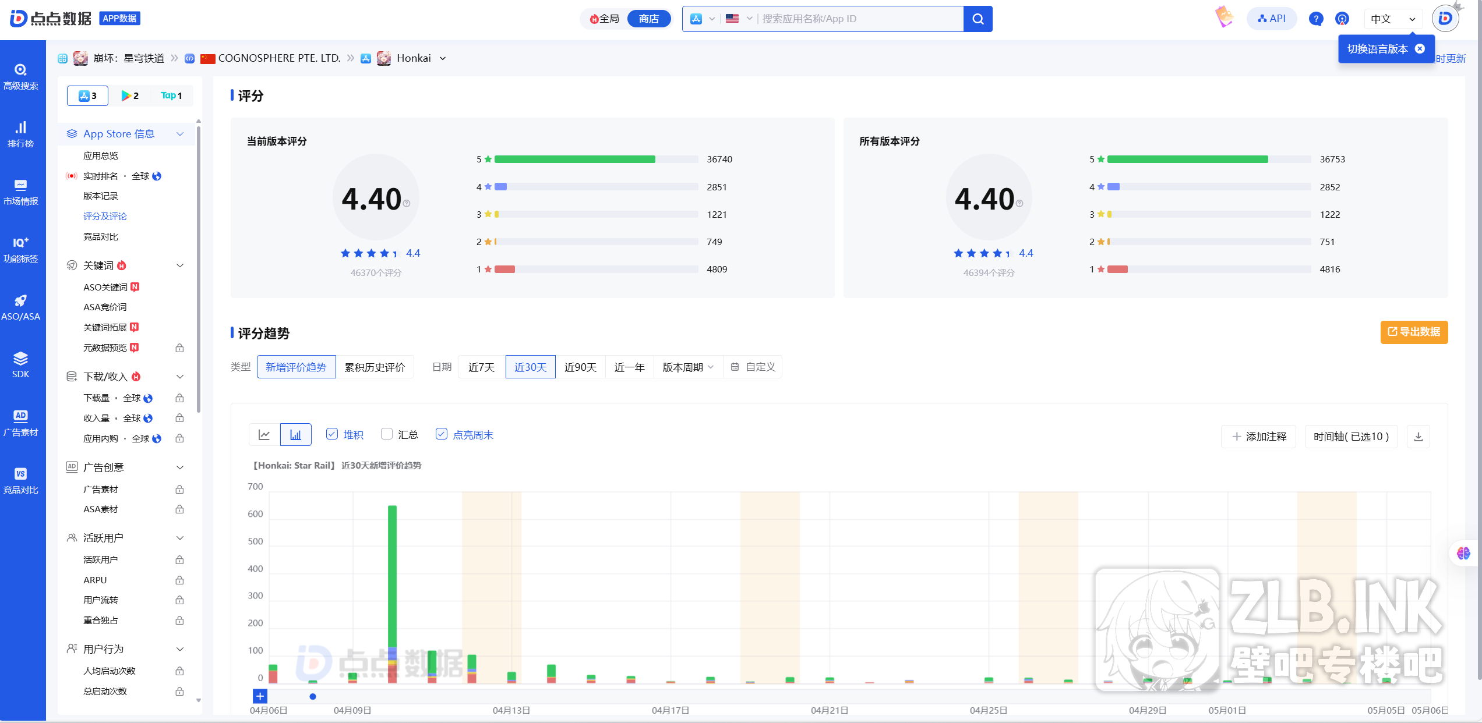Image resolution: width=1482 pixels, height=723 pixels.
Task: Collapse the 下载/收入 section
Action: pos(180,377)
